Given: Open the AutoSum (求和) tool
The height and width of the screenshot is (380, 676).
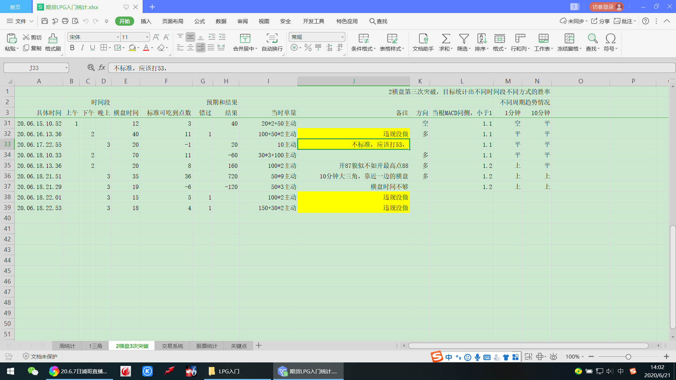Looking at the screenshot, I should pyautogui.click(x=446, y=42).
